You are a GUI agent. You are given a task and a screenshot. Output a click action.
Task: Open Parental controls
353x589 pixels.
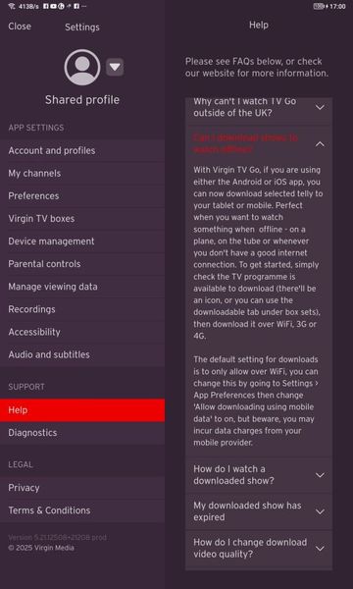pos(82,264)
